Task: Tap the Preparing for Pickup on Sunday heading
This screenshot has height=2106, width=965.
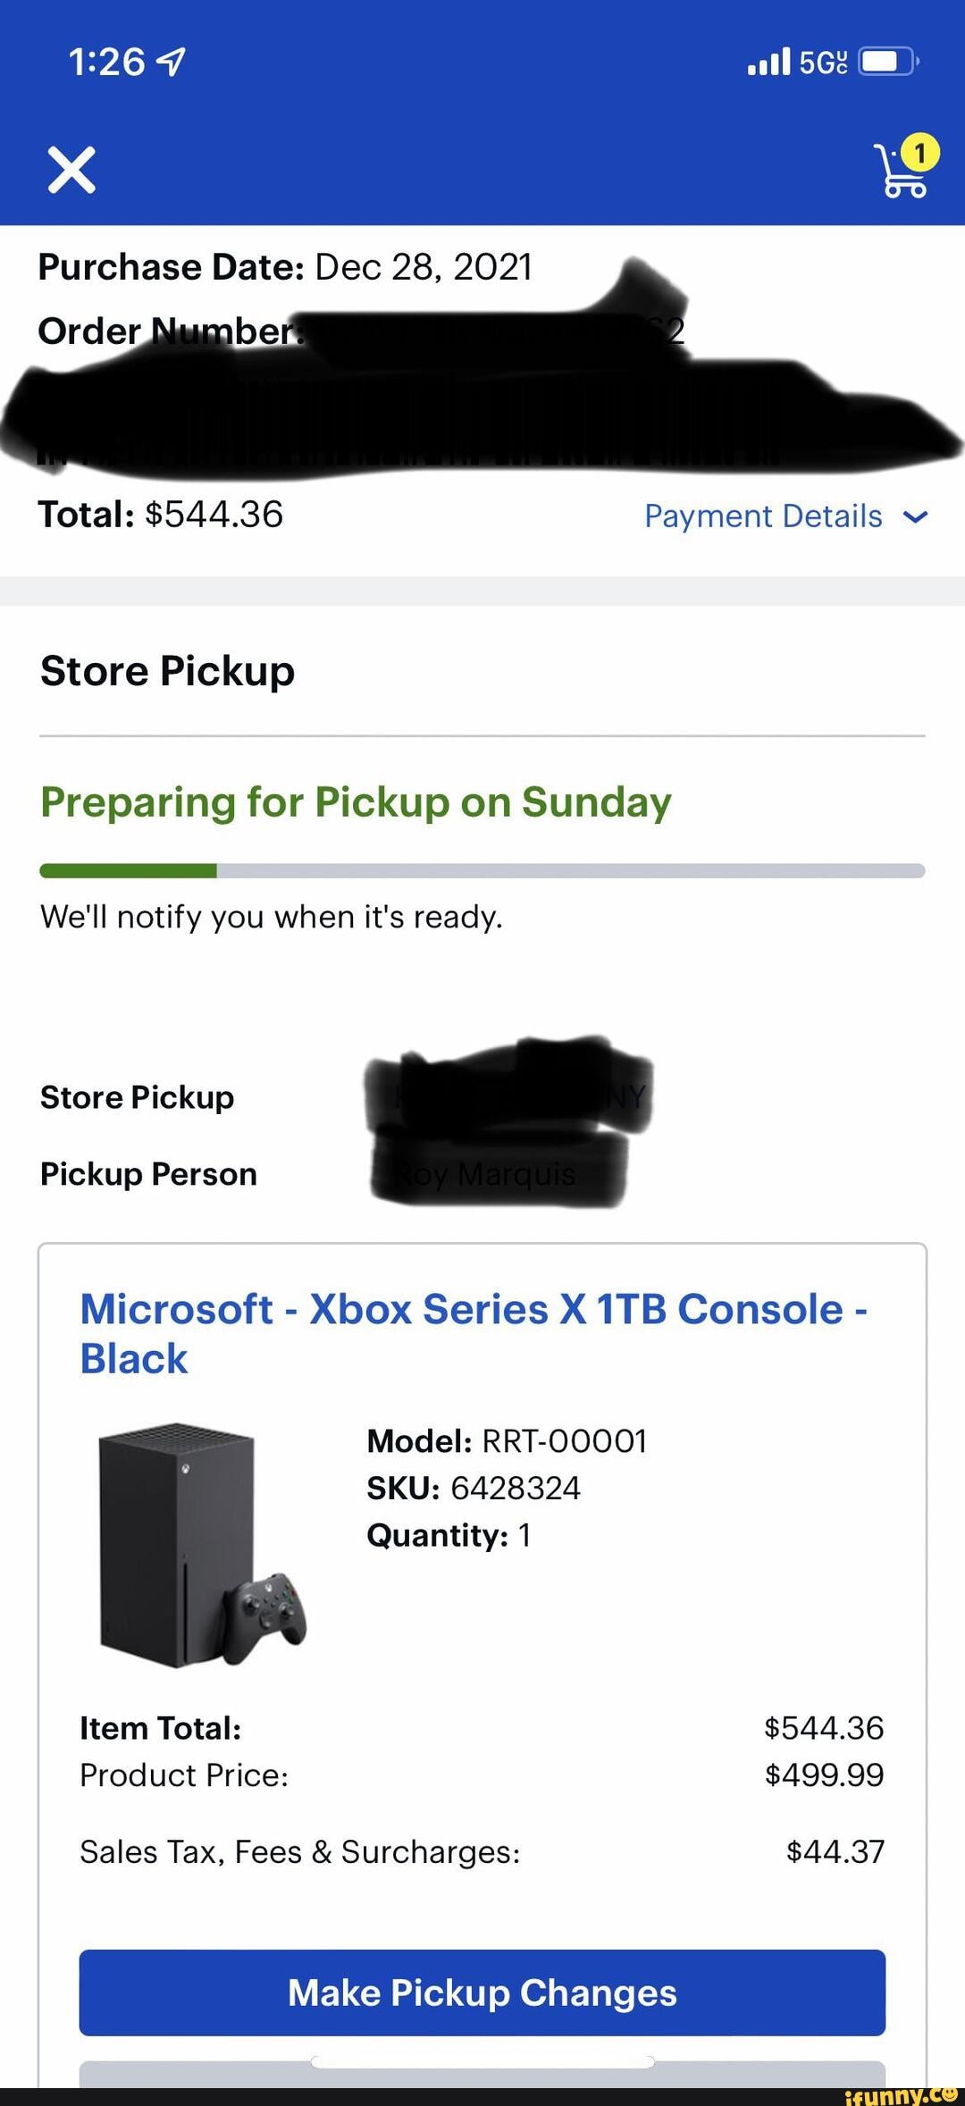Action: [x=355, y=802]
